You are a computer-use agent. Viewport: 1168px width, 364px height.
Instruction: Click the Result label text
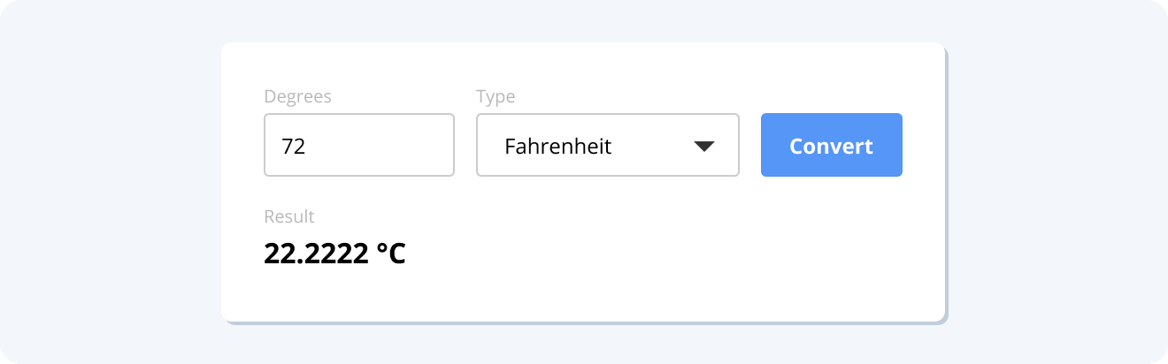tap(289, 216)
